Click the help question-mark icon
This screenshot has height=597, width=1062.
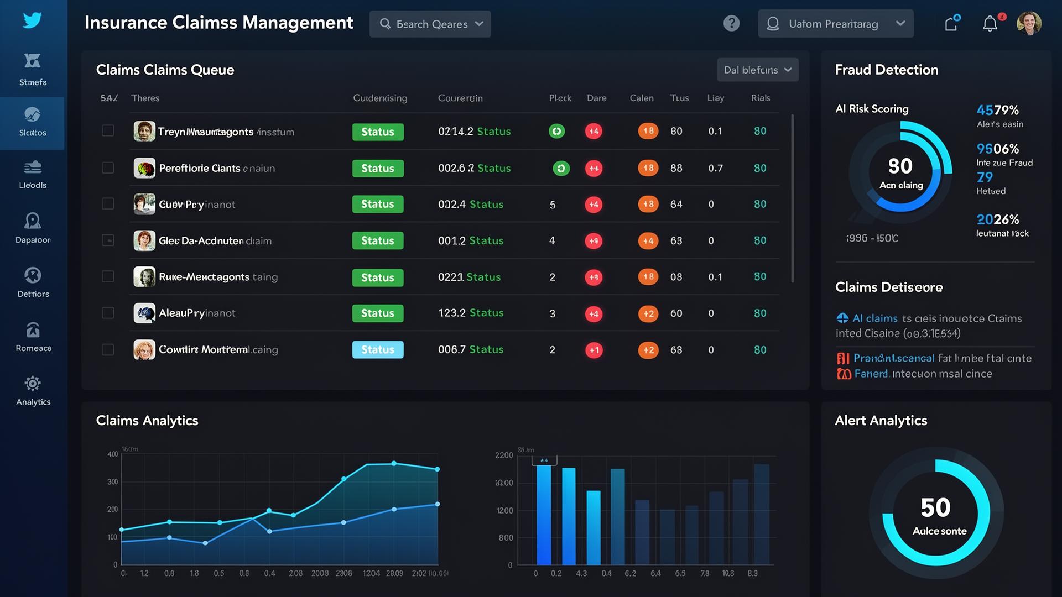pos(731,23)
